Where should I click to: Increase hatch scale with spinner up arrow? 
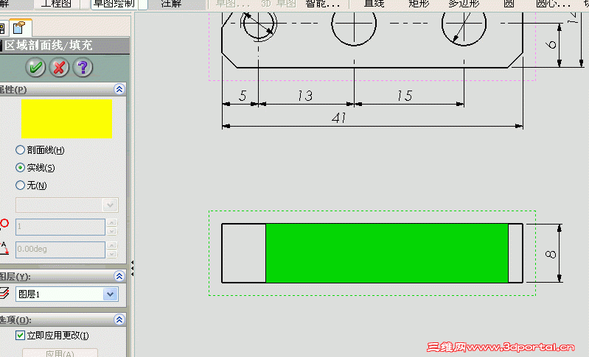click(x=111, y=223)
